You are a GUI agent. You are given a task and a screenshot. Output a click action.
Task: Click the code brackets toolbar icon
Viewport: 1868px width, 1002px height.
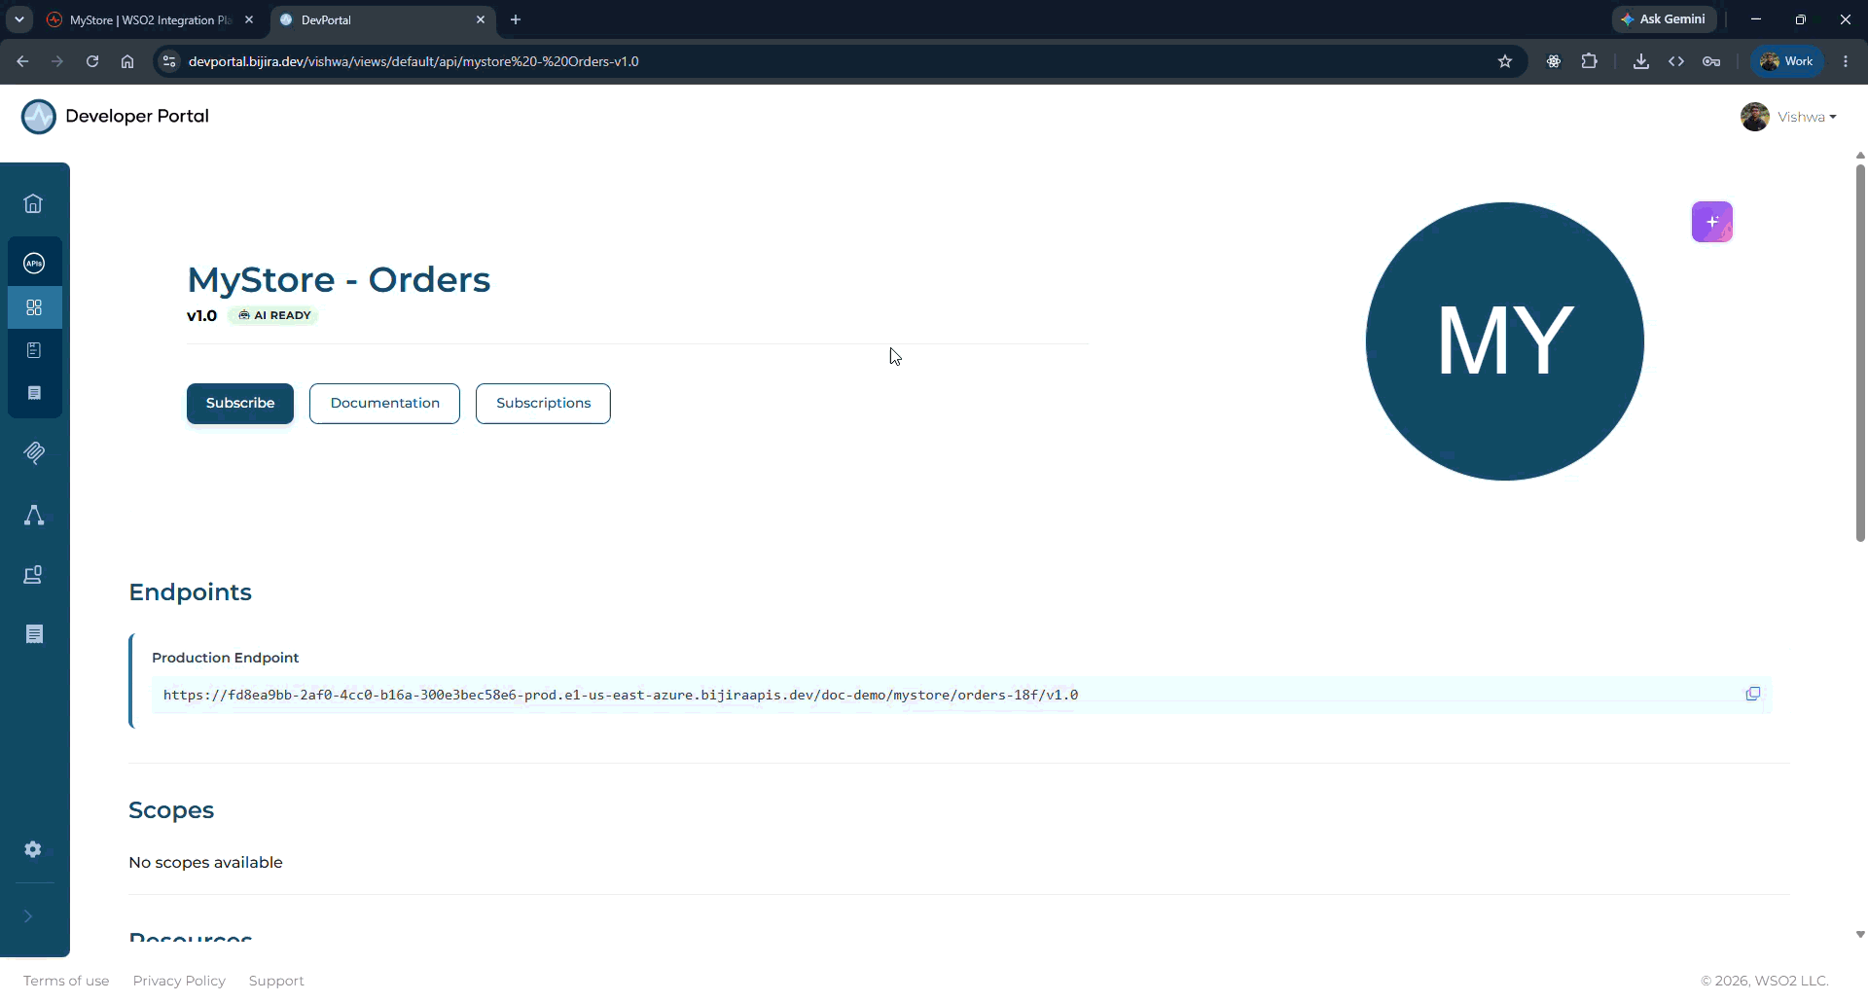click(1676, 61)
